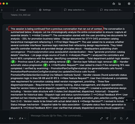Click the text 'PromotionPlanConfigServiceImpl'
The width and height of the screenshot is (135, 124).
coord(69,68)
